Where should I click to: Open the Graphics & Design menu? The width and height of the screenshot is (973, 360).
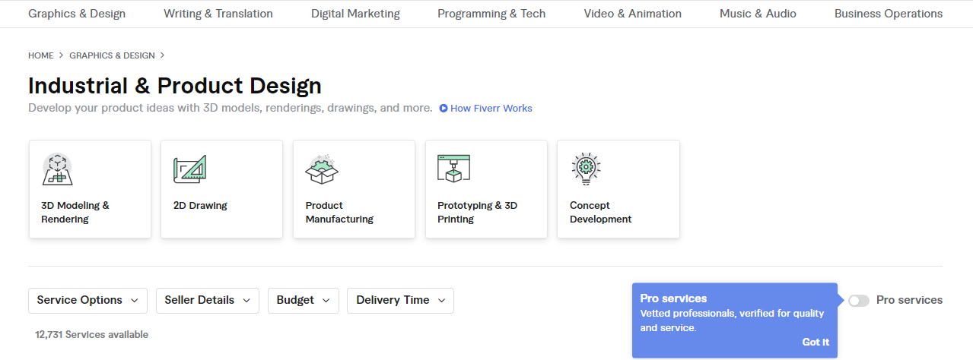point(77,14)
